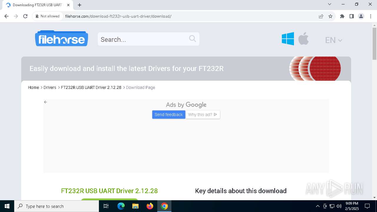The height and width of the screenshot is (212, 377).
Task: Launch Microsoft Edge from the taskbar
Action: [121, 206]
